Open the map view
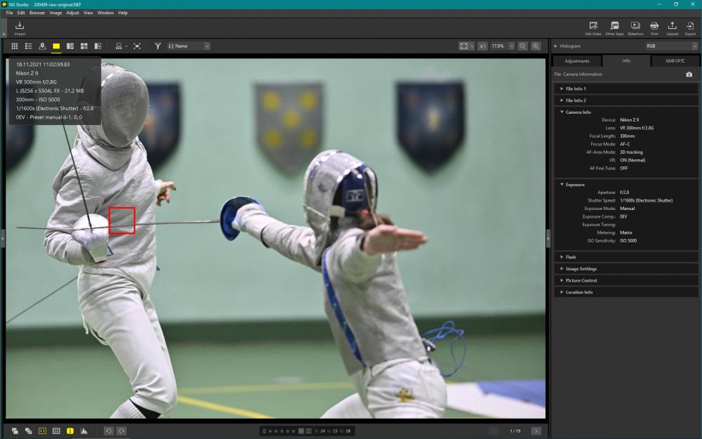This screenshot has height=439, width=702. [x=42, y=46]
